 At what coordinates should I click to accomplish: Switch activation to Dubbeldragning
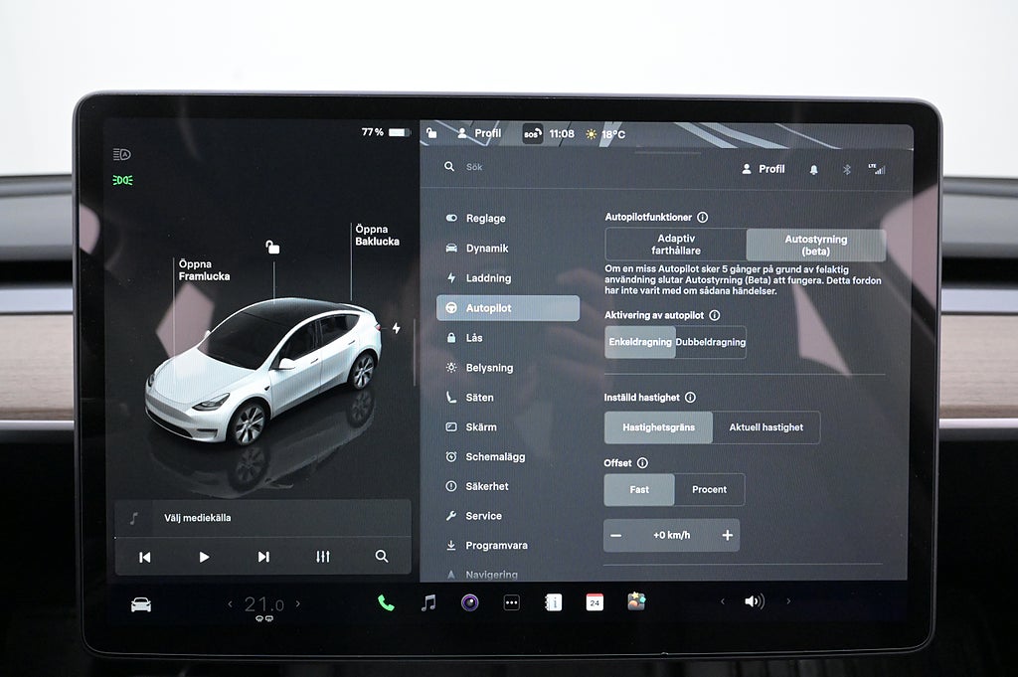[x=710, y=342]
